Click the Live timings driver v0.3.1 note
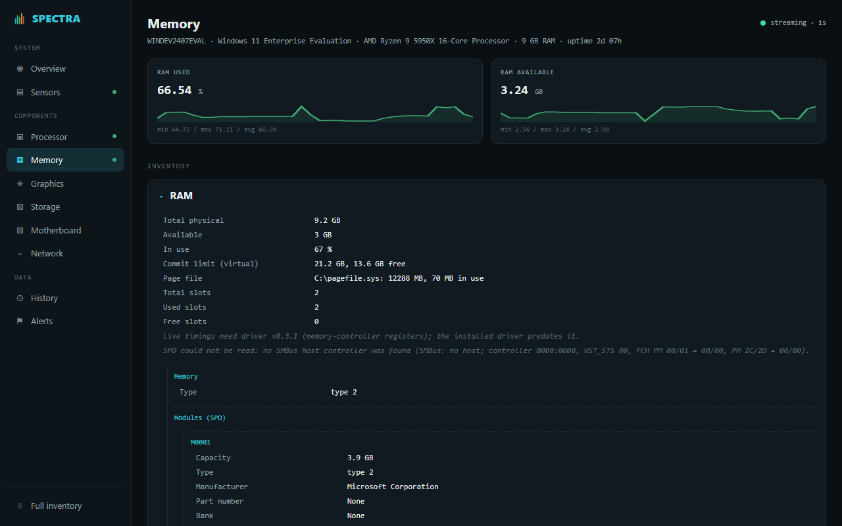 (371, 336)
